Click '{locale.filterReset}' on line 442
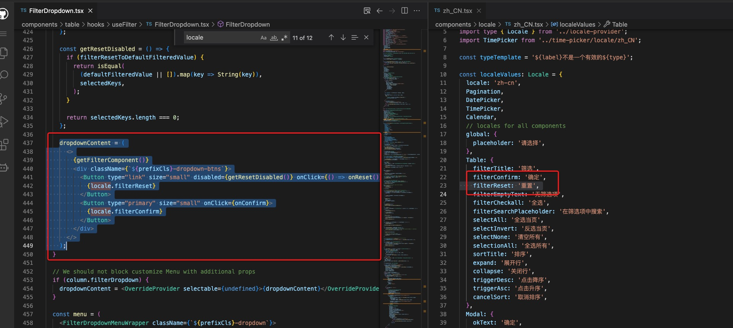 121,186
